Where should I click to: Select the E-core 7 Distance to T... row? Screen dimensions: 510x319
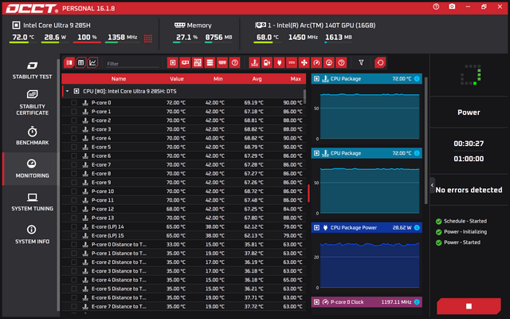coord(184,306)
